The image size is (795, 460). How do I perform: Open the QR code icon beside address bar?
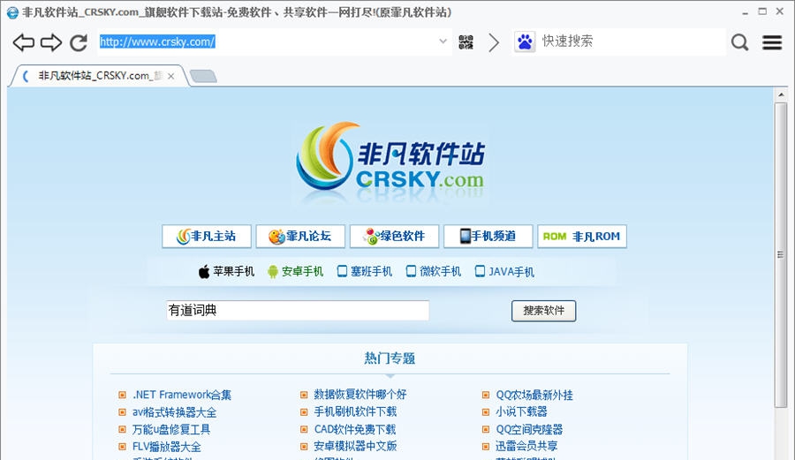(x=466, y=42)
